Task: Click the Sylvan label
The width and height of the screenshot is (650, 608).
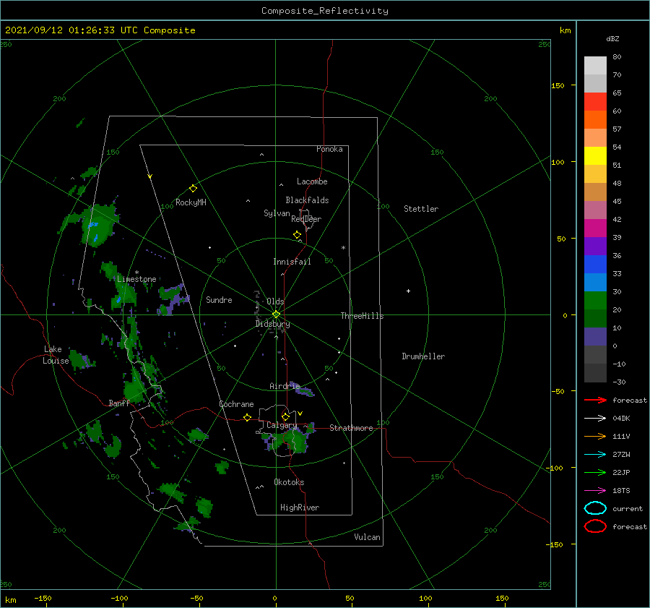Action: [277, 213]
